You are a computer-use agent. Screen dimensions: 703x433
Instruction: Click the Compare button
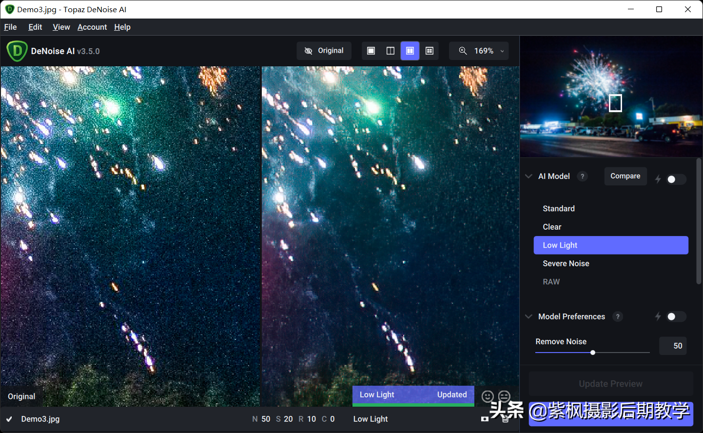(x=625, y=176)
